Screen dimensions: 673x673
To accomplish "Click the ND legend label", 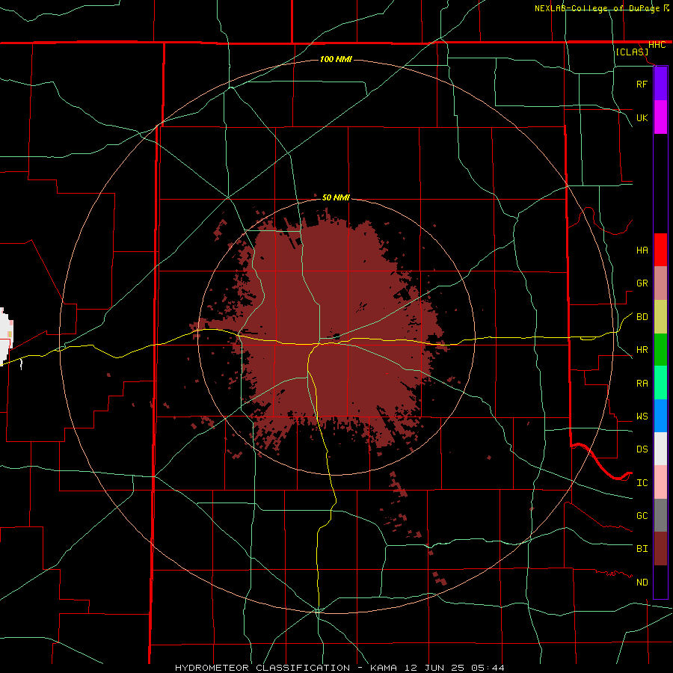I will [x=642, y=583].
